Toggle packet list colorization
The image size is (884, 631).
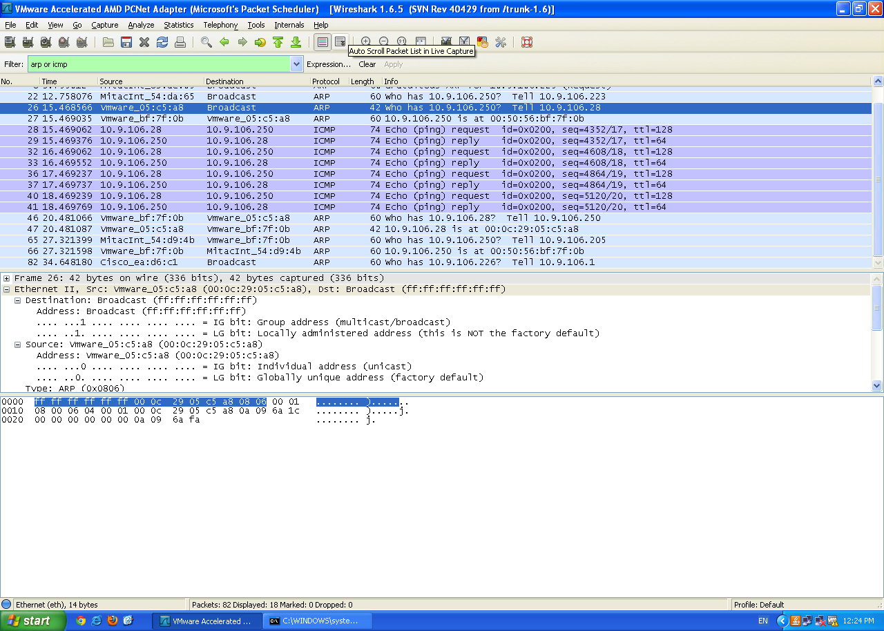[x=322, y=41]
